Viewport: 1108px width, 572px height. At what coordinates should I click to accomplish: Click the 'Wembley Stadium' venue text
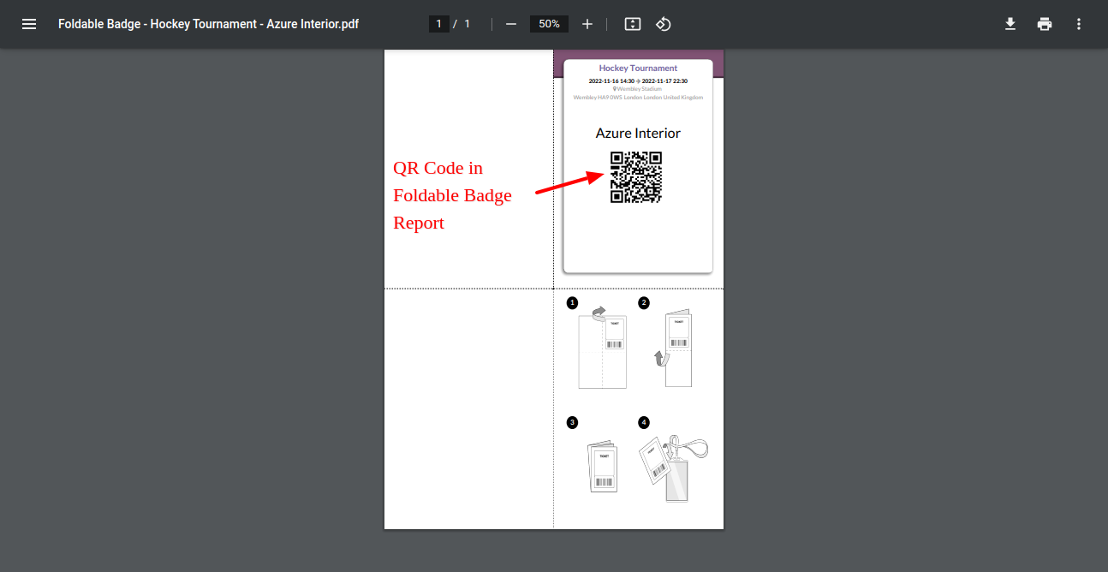point(638,89)
